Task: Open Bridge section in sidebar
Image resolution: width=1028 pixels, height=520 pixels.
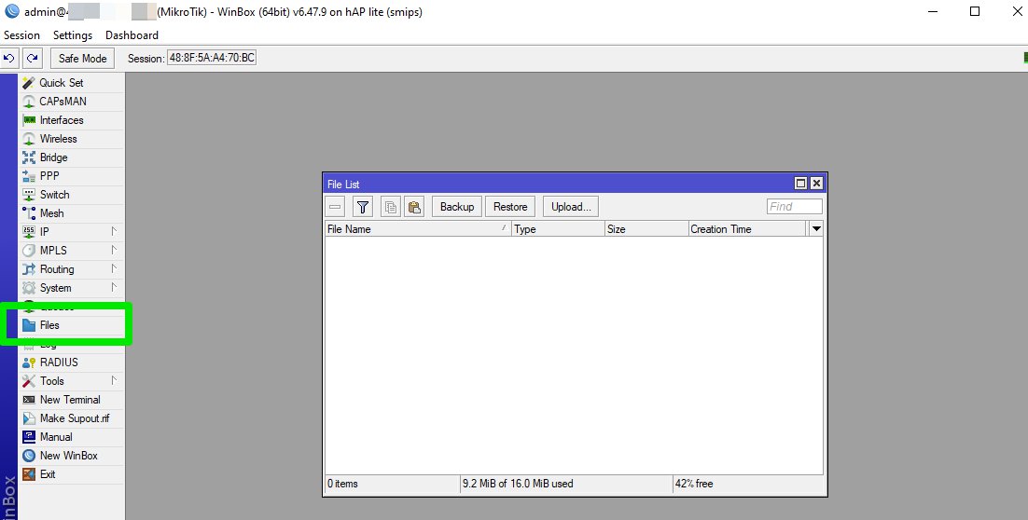Action: click(53, 157)
